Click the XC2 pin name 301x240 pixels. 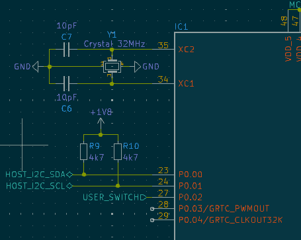point(187,50)
